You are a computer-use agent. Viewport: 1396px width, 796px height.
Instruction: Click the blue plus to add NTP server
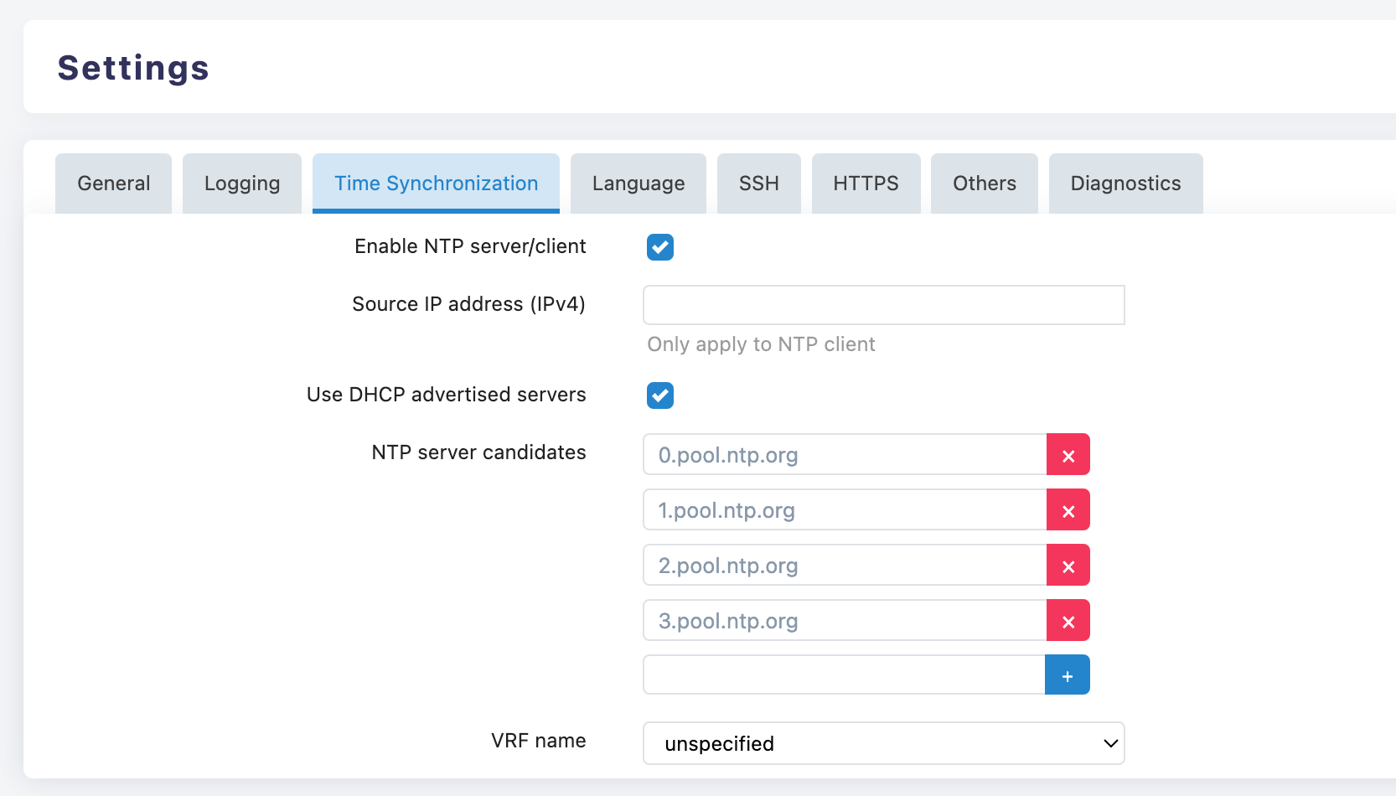[1067, 675]
